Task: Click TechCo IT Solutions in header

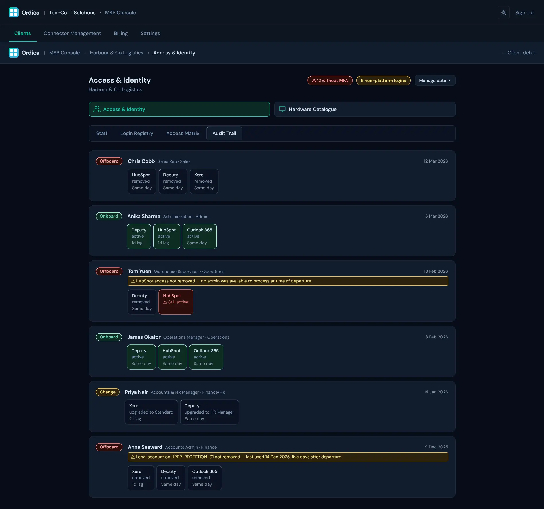Action: click(72, 13)
